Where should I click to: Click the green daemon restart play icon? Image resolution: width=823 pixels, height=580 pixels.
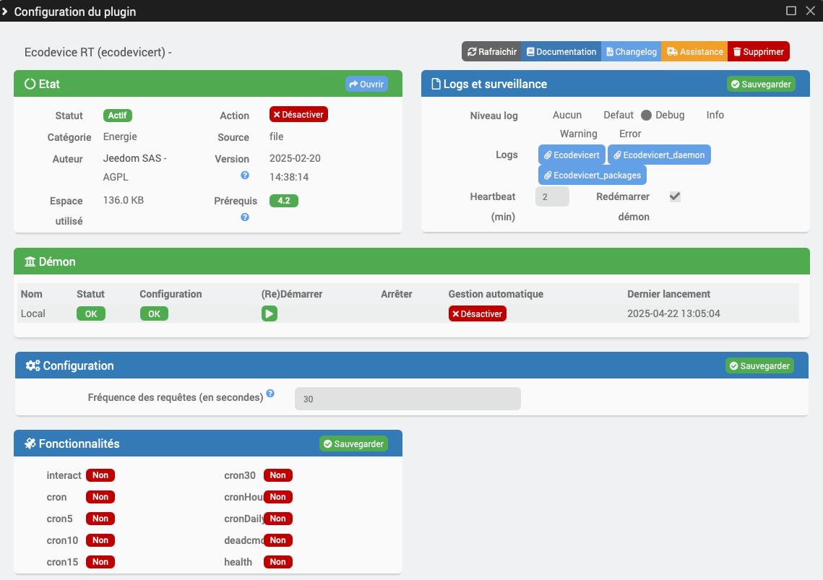270,314
